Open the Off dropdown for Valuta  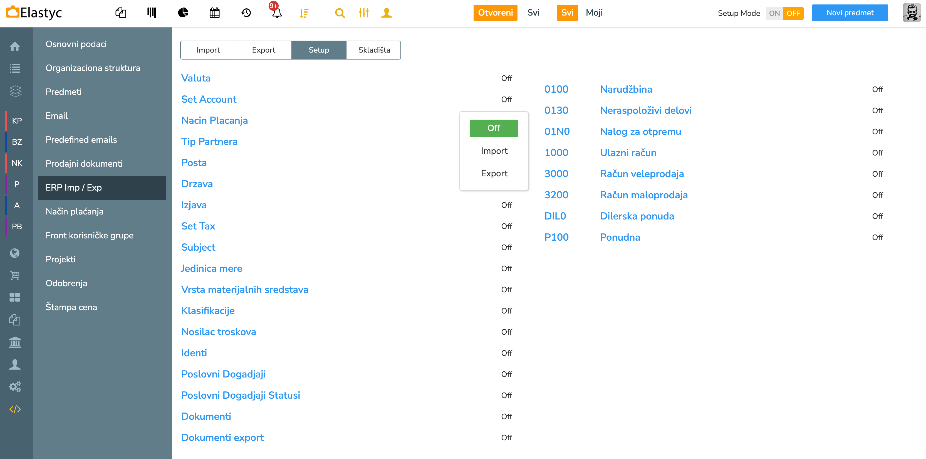coord(506,78)
